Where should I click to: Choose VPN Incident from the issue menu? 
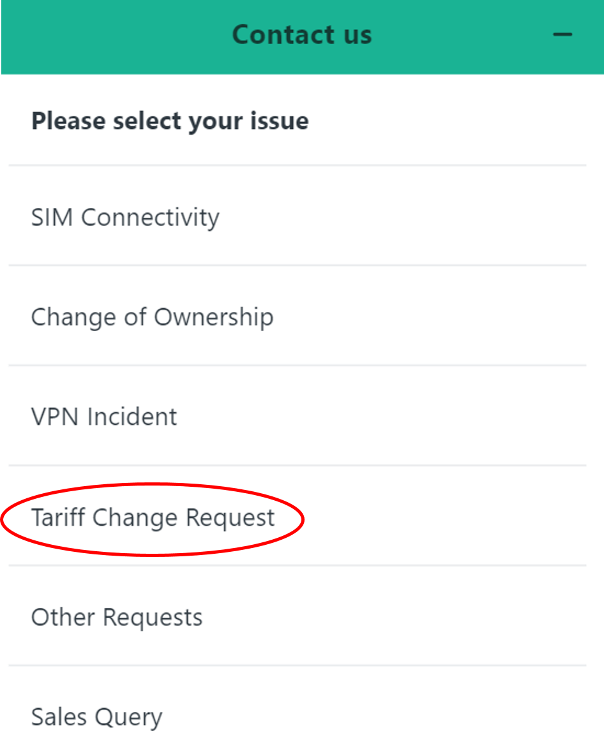[x=104, y=417]
